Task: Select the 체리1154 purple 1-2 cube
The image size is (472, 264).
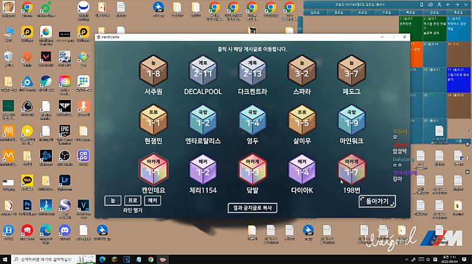Action: click(x=202, y=171)
